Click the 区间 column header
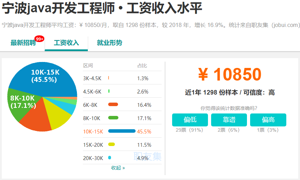The height and width of the screenshot is (180, 300). (x=88, y=65)
